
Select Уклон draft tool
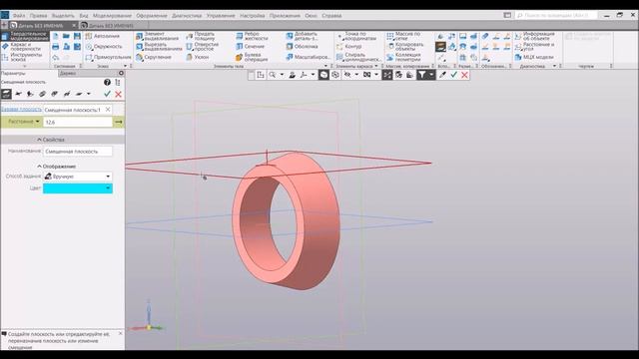click(198, 58)
